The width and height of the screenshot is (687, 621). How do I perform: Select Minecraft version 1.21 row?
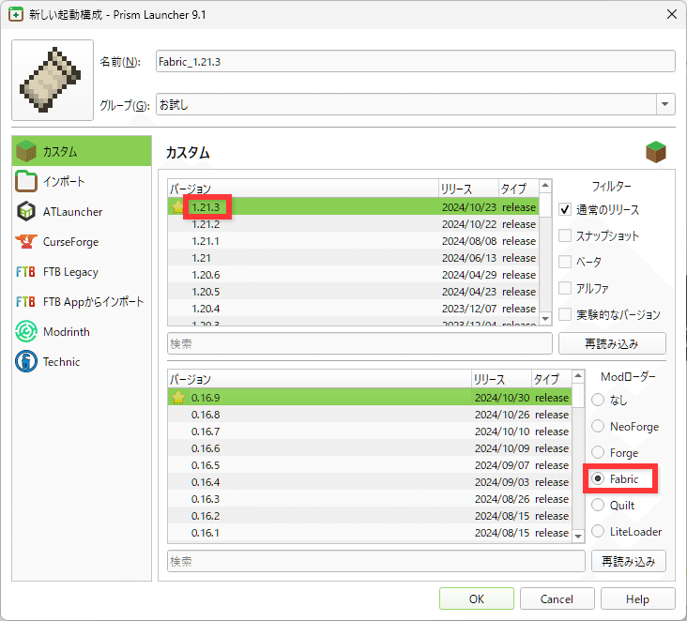pyautogui.click(x=354, y=258)
